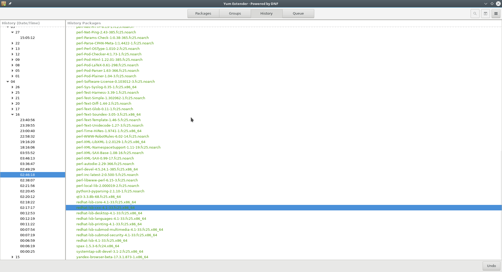Open the Queue tab
The image size is (502, 272).
298,14
